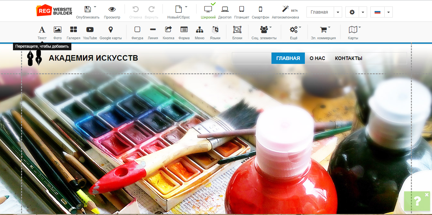Select the Форма form tool
Viewport: 432px width, 215px height.
[184, 30]
